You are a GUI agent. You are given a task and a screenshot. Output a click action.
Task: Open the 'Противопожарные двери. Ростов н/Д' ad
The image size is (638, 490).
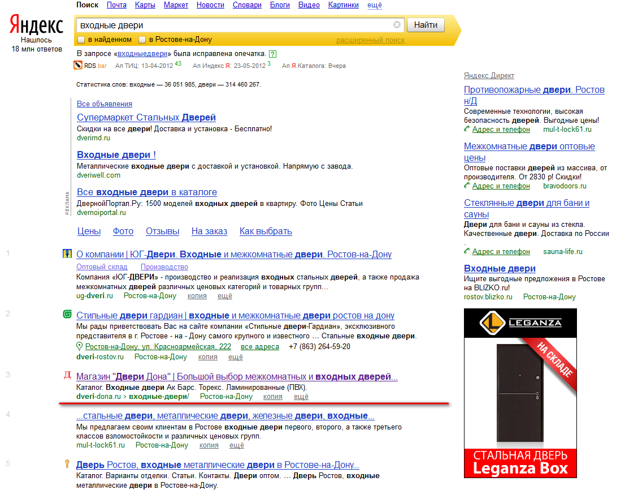click(x=534, y=95)
